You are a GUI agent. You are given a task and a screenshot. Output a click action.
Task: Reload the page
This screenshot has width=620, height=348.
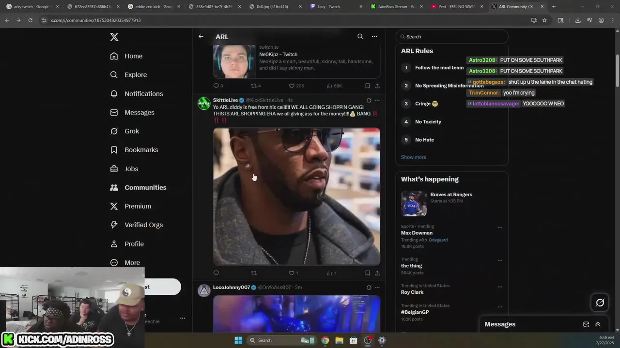30,20
